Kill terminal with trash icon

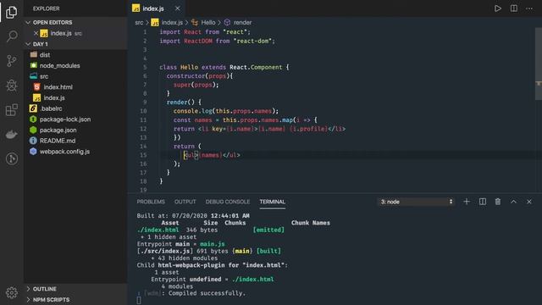coord(498,202)
